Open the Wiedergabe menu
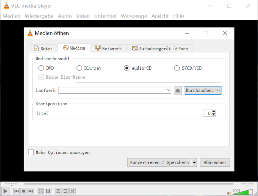The width and height of the screenshot is (258, 196). point(39,16)
